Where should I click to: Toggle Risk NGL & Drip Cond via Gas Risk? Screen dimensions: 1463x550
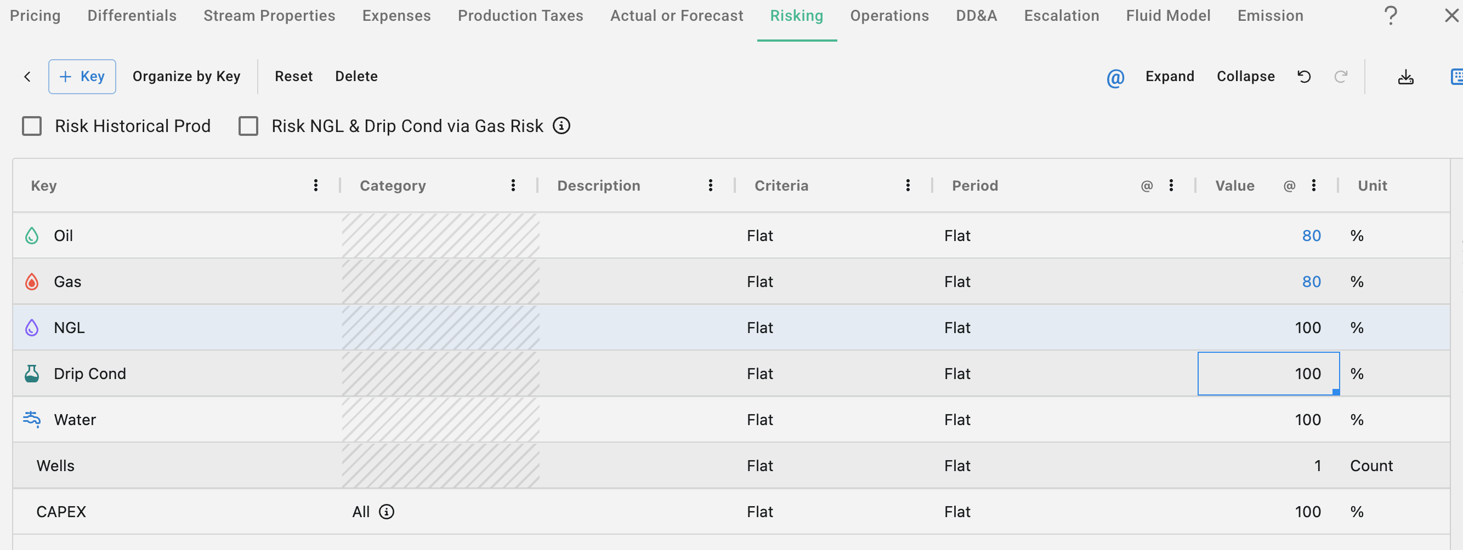[x=248, y=125]
